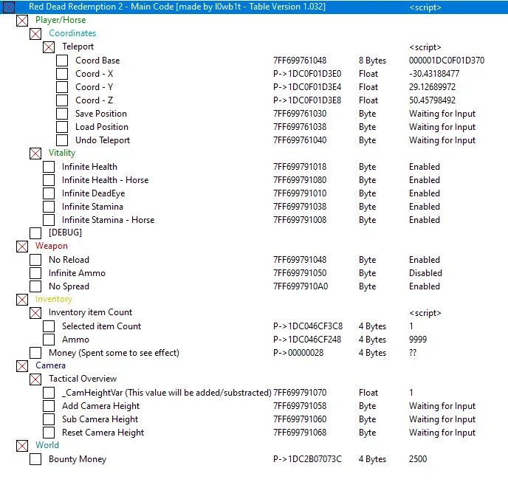
Task: Enable the Infinite Stamina - Horse checkbox
Action: click(49, 220)
